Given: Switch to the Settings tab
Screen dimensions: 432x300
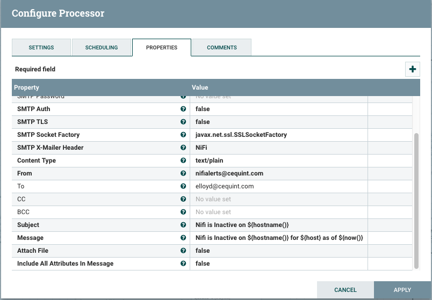Looking at the screenshot, I should 41,48.
